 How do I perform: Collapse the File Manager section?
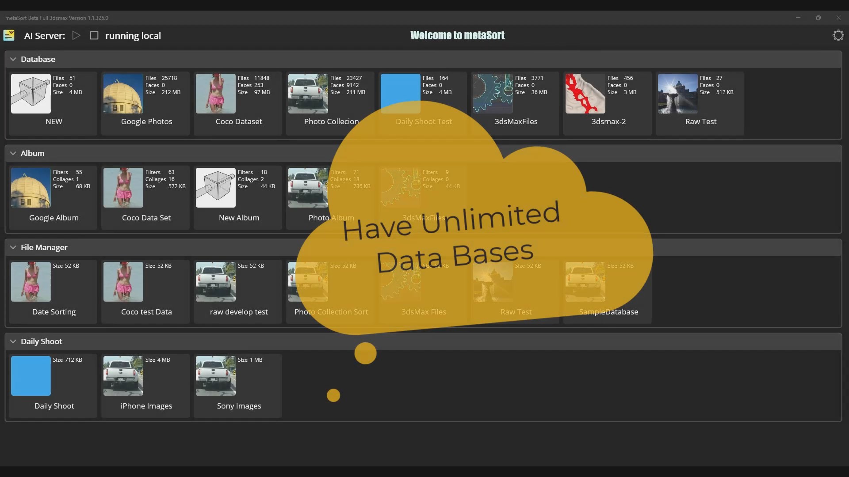tap(13, 247)
